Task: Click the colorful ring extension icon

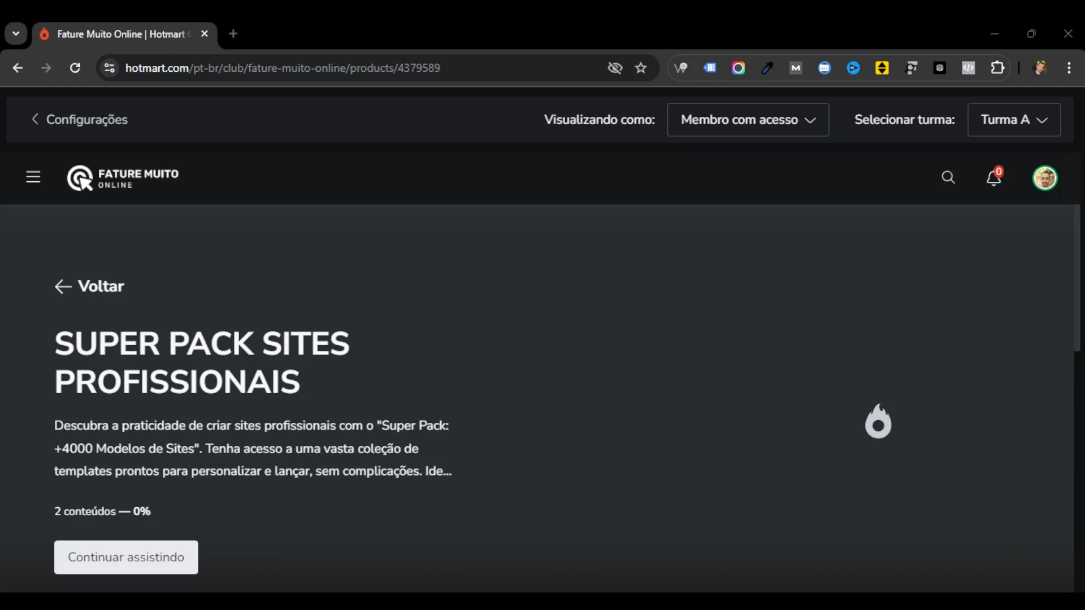Action: click(738, 68)
